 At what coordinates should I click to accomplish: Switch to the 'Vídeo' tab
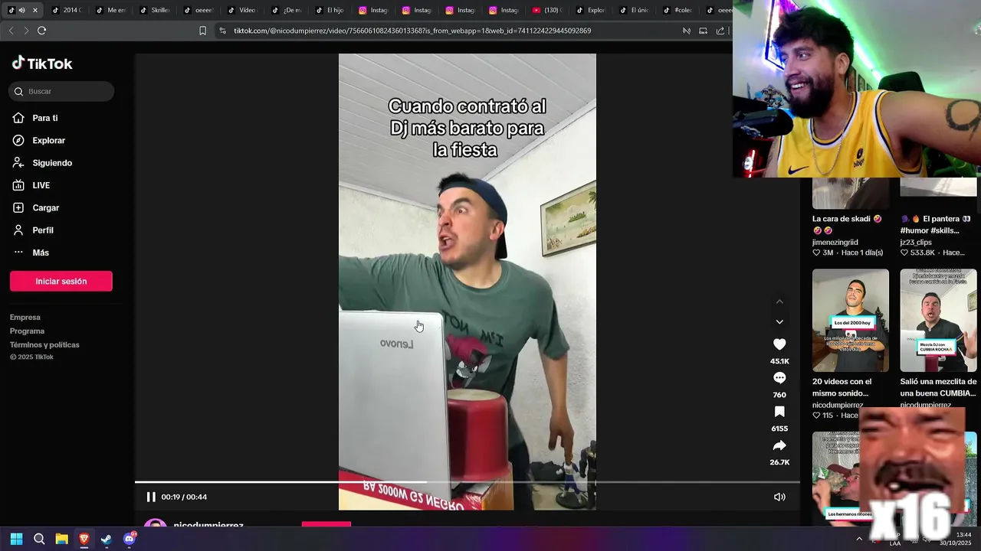coord(242,11)
